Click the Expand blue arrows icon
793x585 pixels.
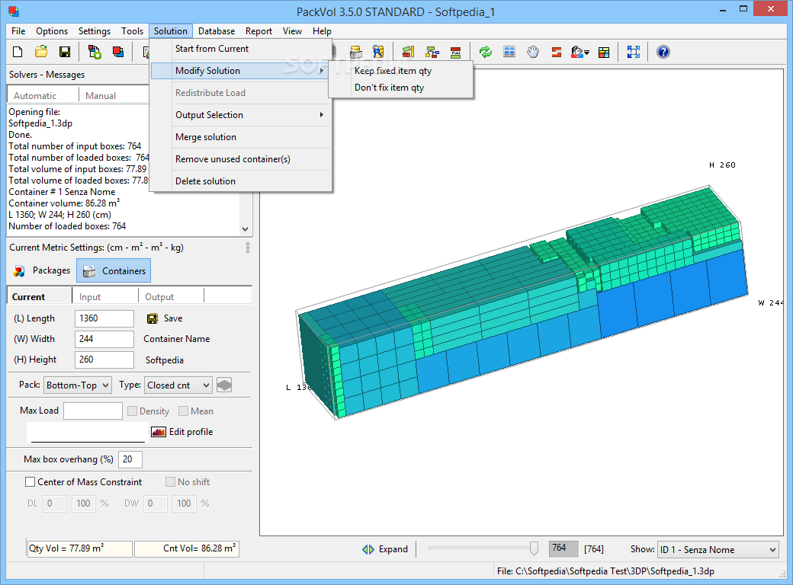click(x=368, y=549)
